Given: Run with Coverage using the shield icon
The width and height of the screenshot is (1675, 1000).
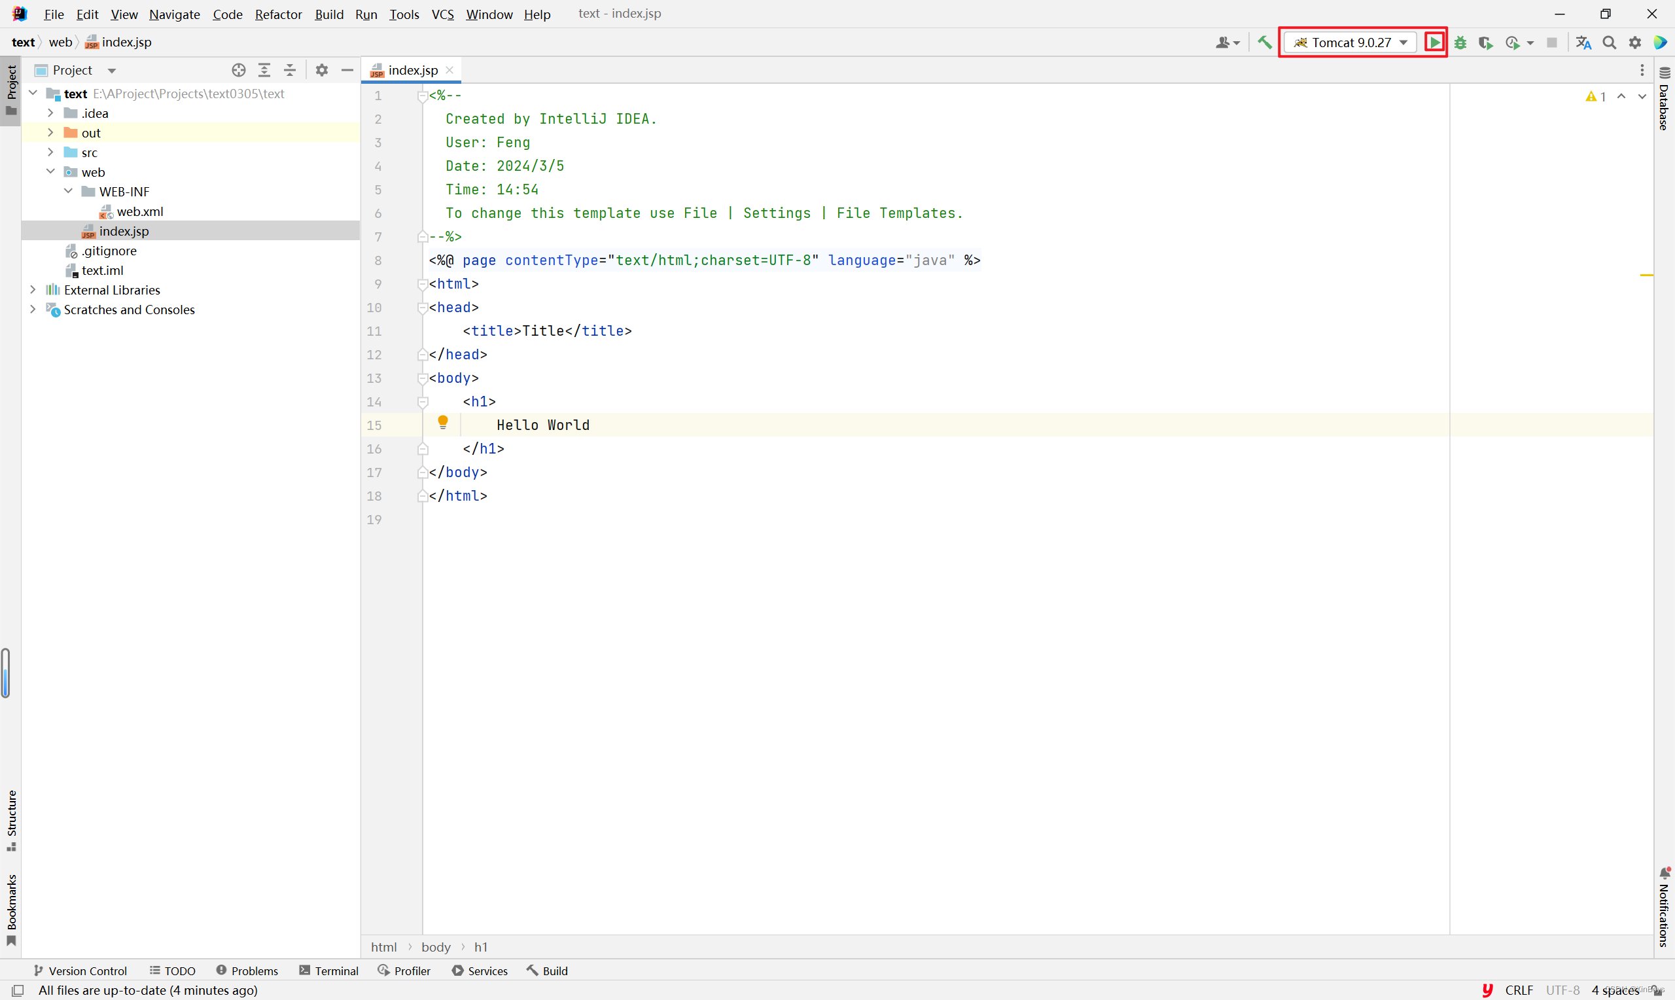Looking at the screenshot, I should tap(1486, 43).
